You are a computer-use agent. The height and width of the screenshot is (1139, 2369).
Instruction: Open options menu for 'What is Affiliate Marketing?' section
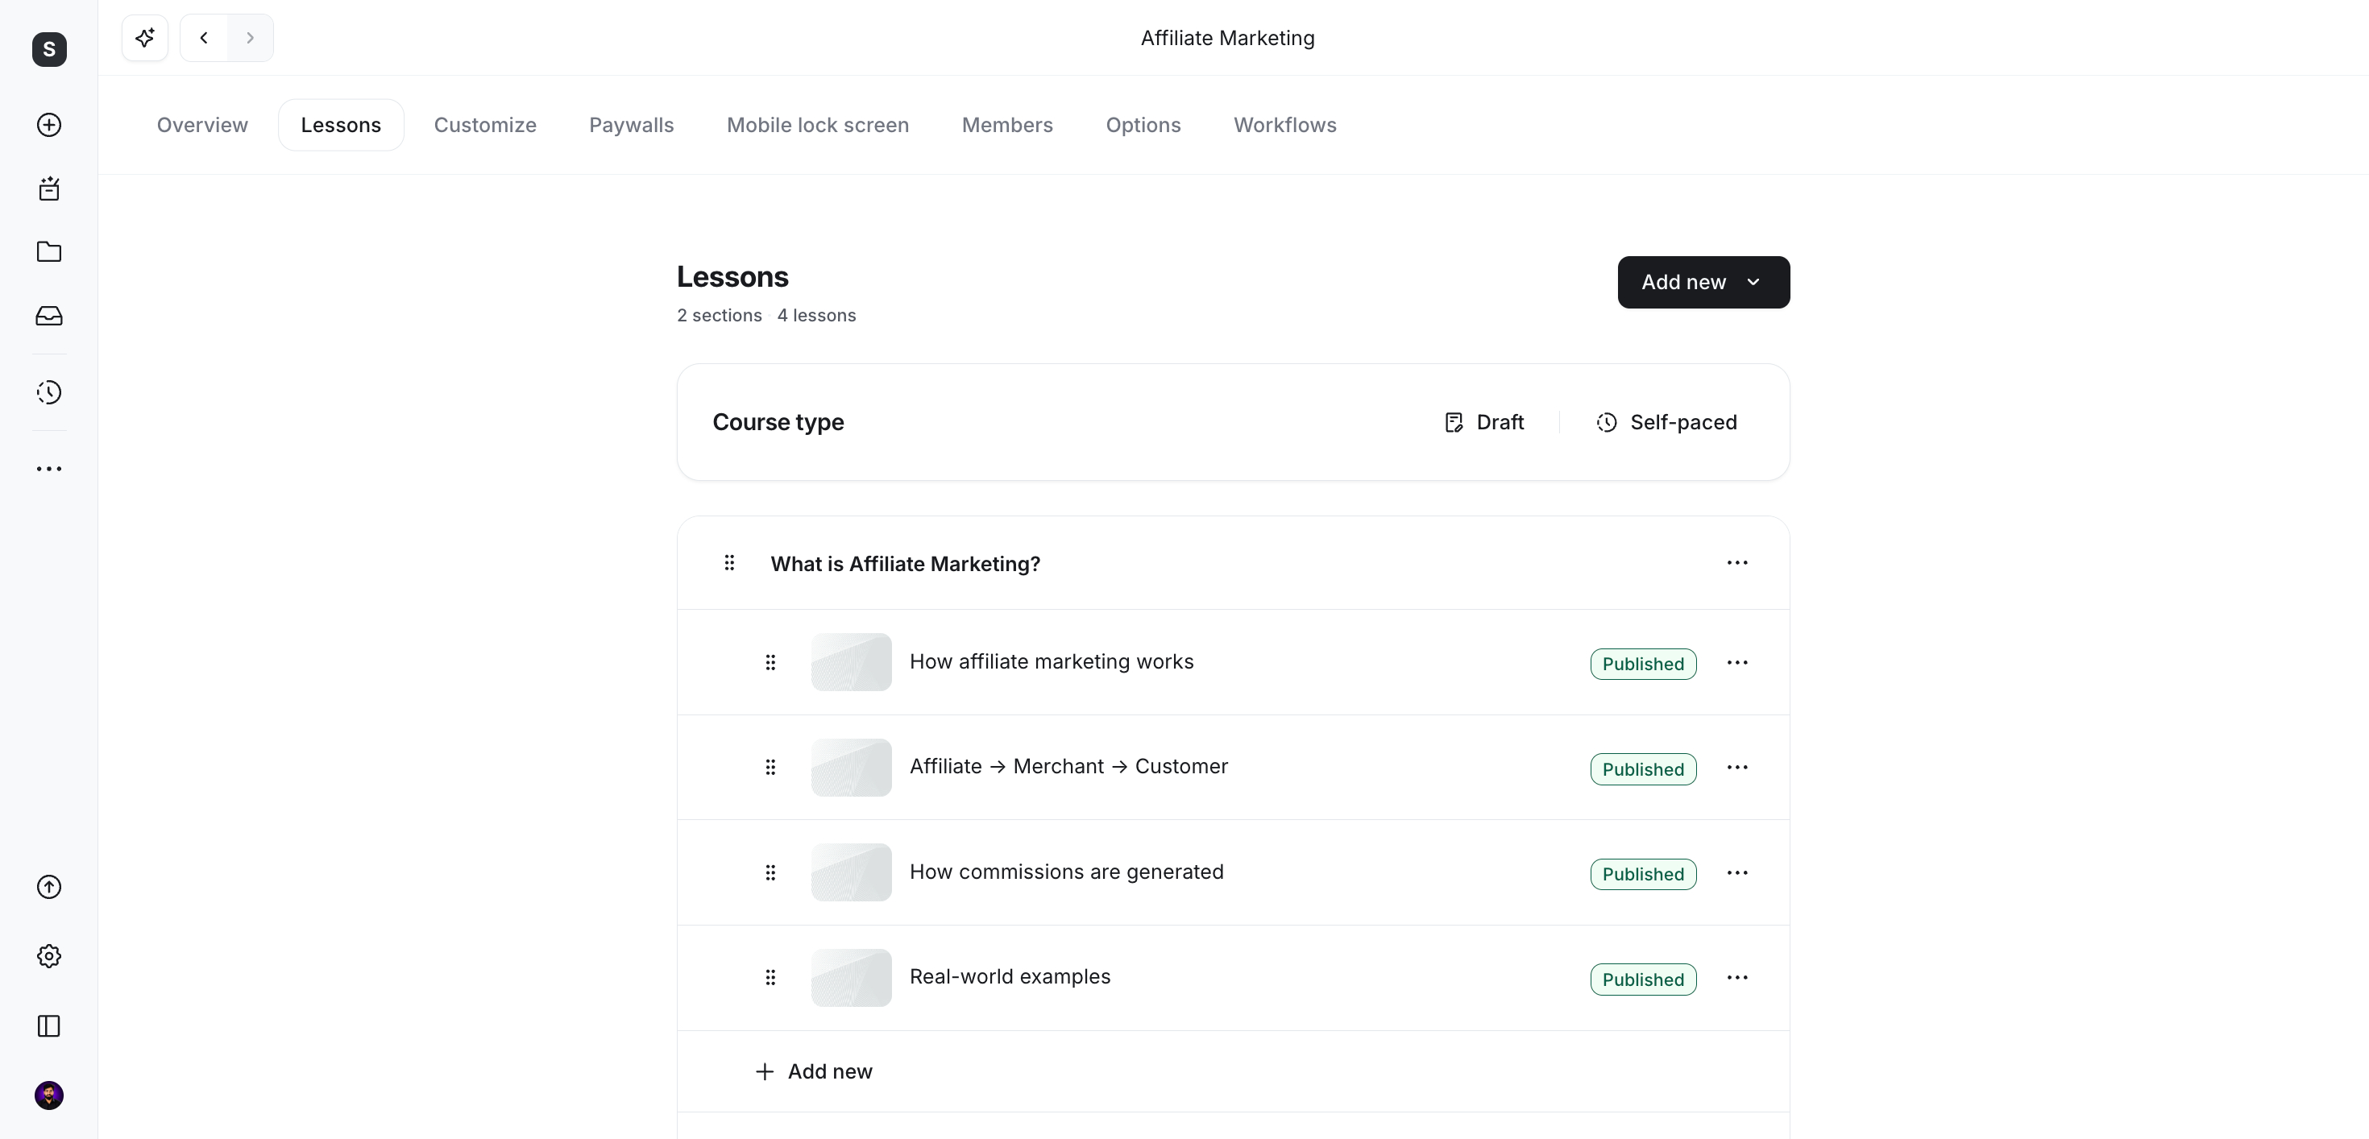[1737, 562]
